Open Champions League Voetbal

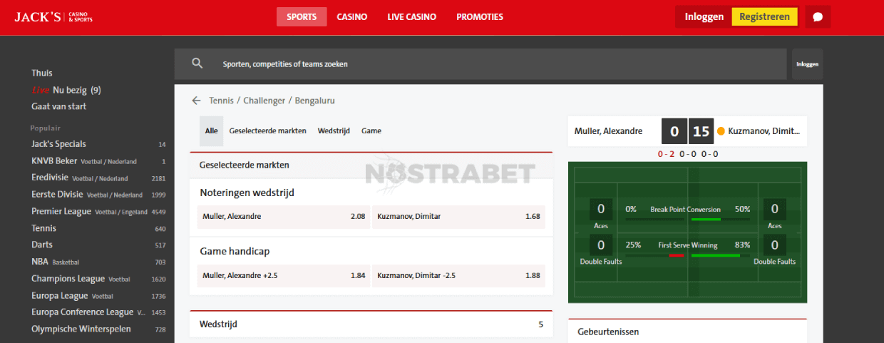(x=98, y=279)
